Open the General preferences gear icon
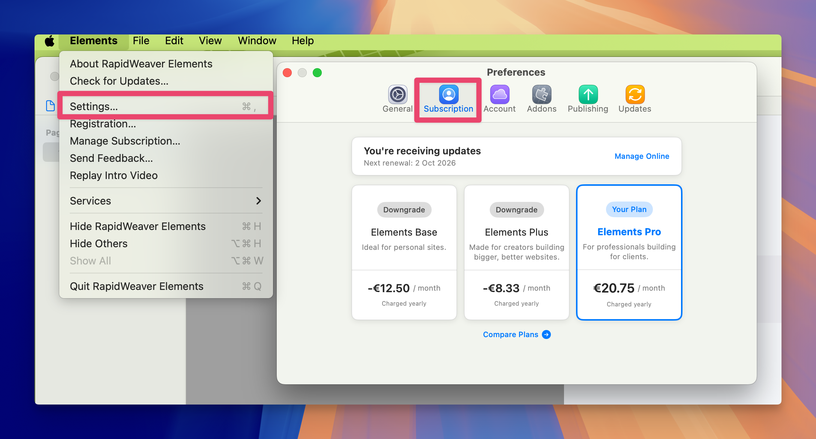The height and width of the screenshot is (439, 816). (x=397, y=95)
